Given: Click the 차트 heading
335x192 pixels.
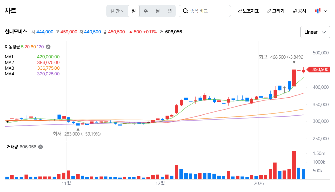Looking at the screenshot, I should [10, 10].
